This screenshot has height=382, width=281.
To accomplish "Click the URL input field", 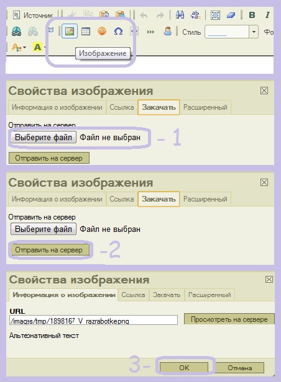I will pos(93,320).
